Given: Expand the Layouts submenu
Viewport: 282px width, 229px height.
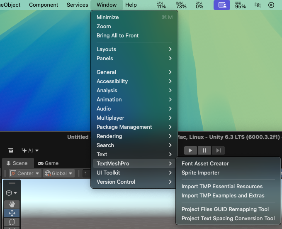Looking at the screenshot, I should tap(134, 49).
